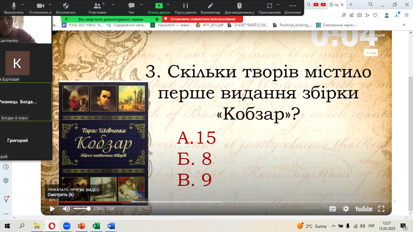413x232 pixels.
Task: Open Opera downloads icon
Action: [x=397, y=15]
